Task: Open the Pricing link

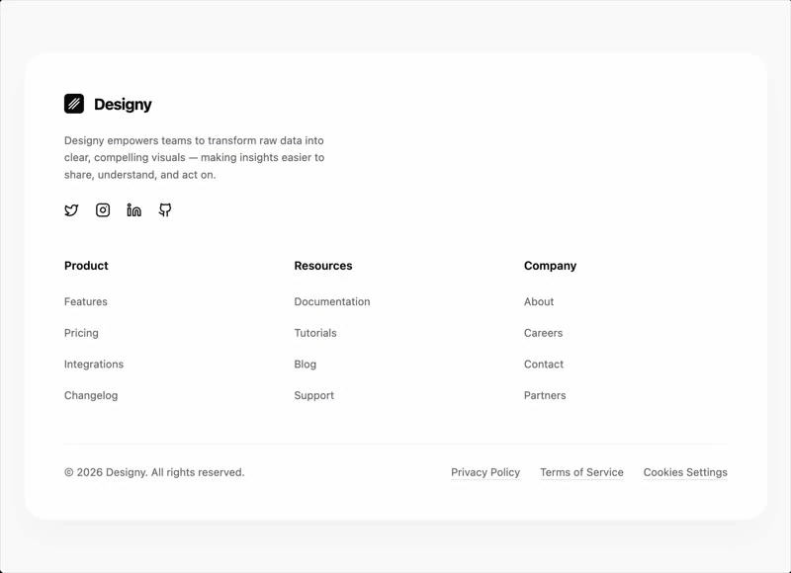Action: tap(81, 333)
